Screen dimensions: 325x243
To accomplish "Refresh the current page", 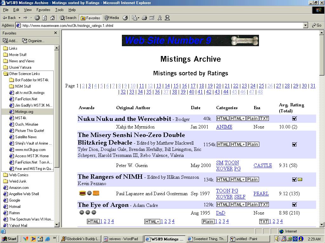I will pos(45,18).
